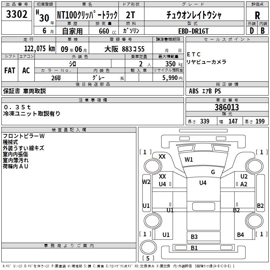Viewport: 270px width, 270px height.
Task: Select the リヤビューカメラ sales point entry
Action: click(206, 62)
